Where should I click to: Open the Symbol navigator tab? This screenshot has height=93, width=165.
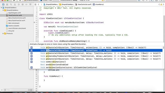pos(7,4)
